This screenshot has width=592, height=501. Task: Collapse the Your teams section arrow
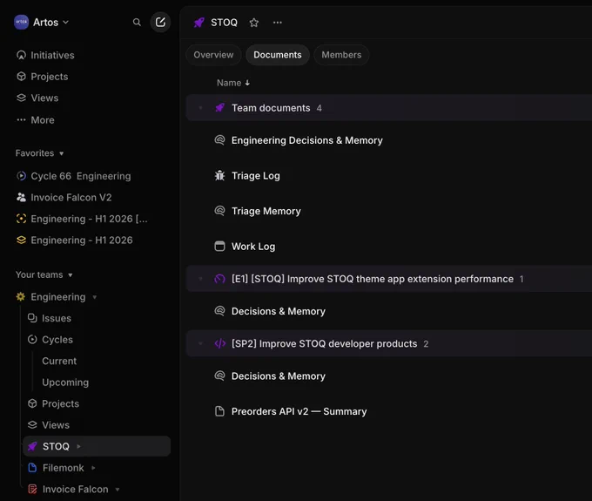tap(71, 275)
